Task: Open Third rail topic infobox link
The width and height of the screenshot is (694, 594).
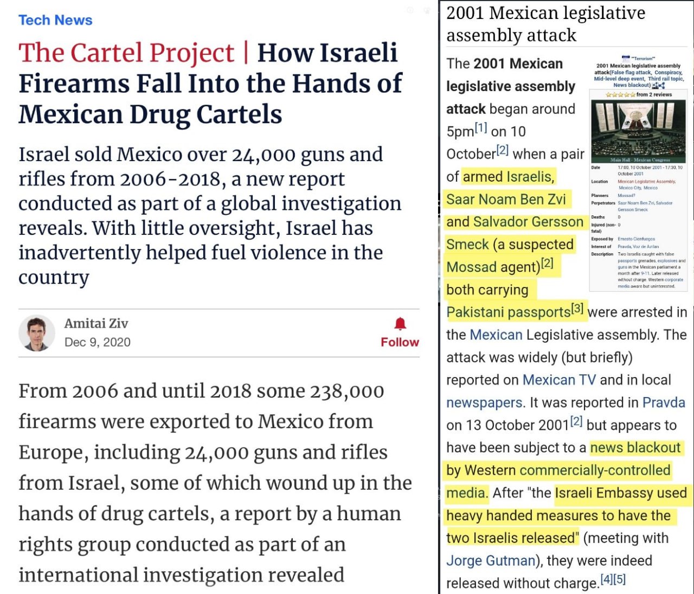Action: coord(666,79)
